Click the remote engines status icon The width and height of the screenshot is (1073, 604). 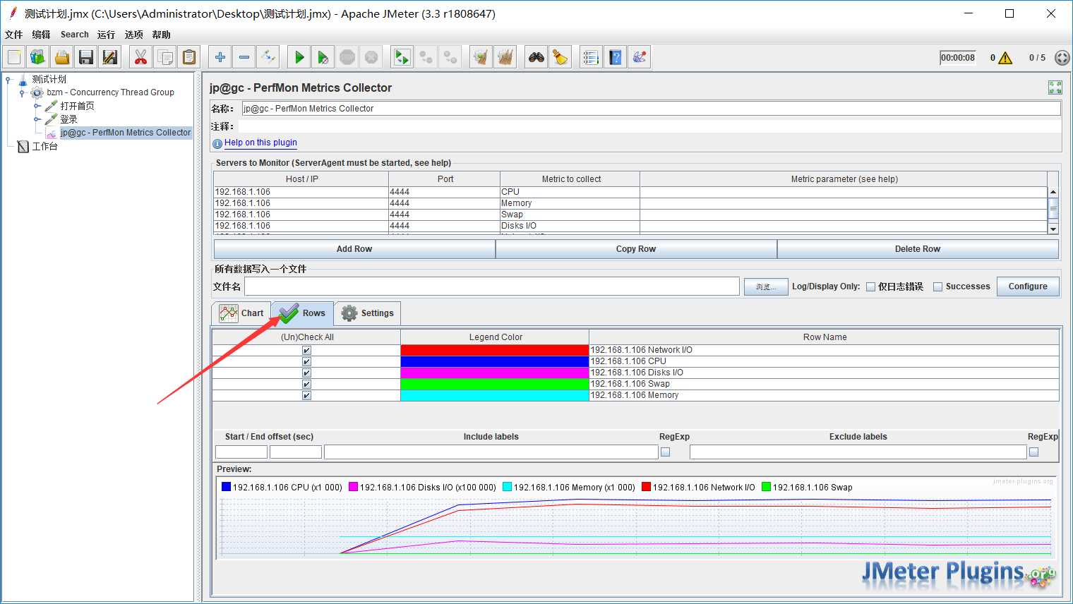[1062, 58]
